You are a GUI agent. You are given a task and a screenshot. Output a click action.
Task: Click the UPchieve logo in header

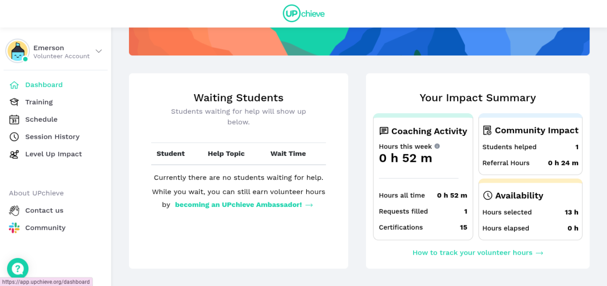pyautogui.click(x=303, y=13)
